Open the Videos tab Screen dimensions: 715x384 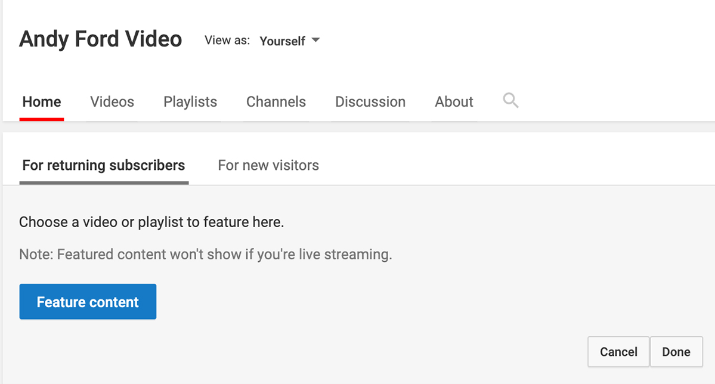coord(112,102)
